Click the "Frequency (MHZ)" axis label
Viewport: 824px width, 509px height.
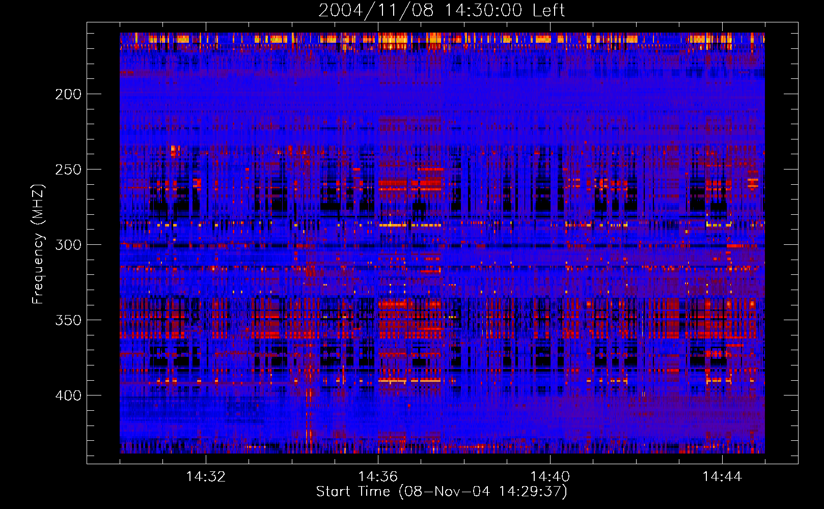coord(38,244)
